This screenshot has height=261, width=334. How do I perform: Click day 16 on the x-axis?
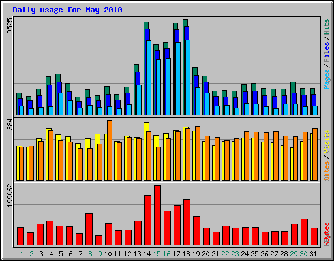[x=166, y=254]
